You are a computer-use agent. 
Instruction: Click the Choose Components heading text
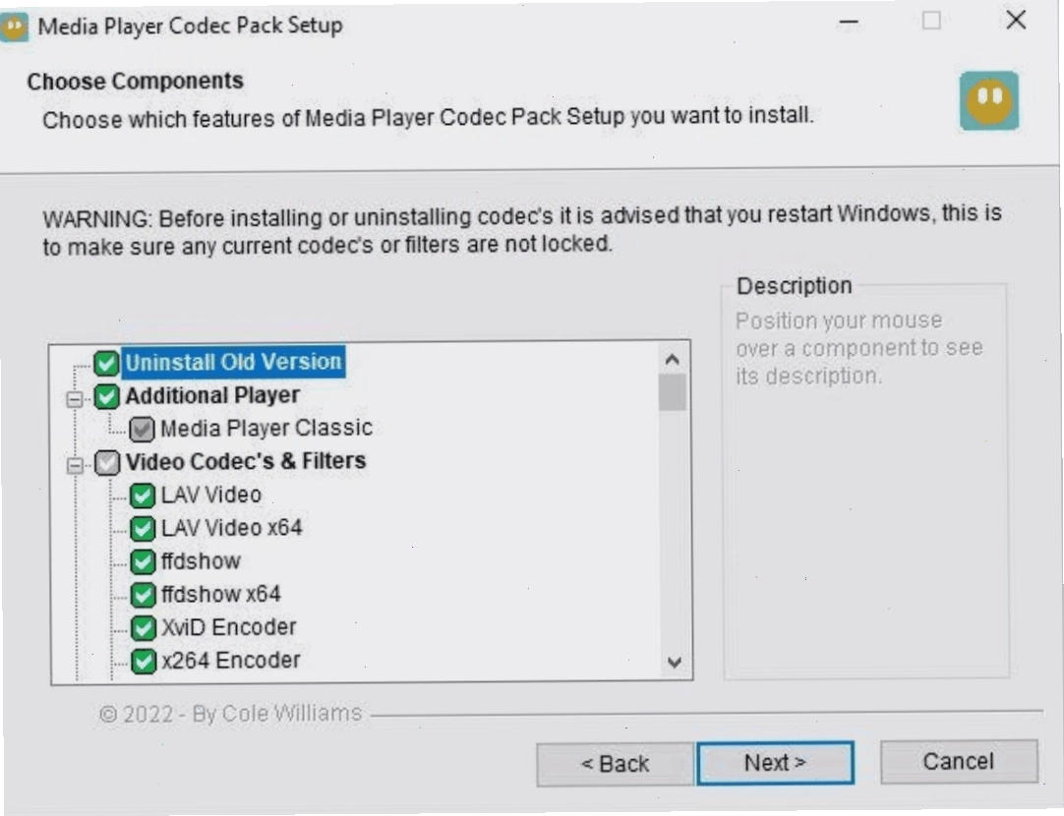(135, 82)
